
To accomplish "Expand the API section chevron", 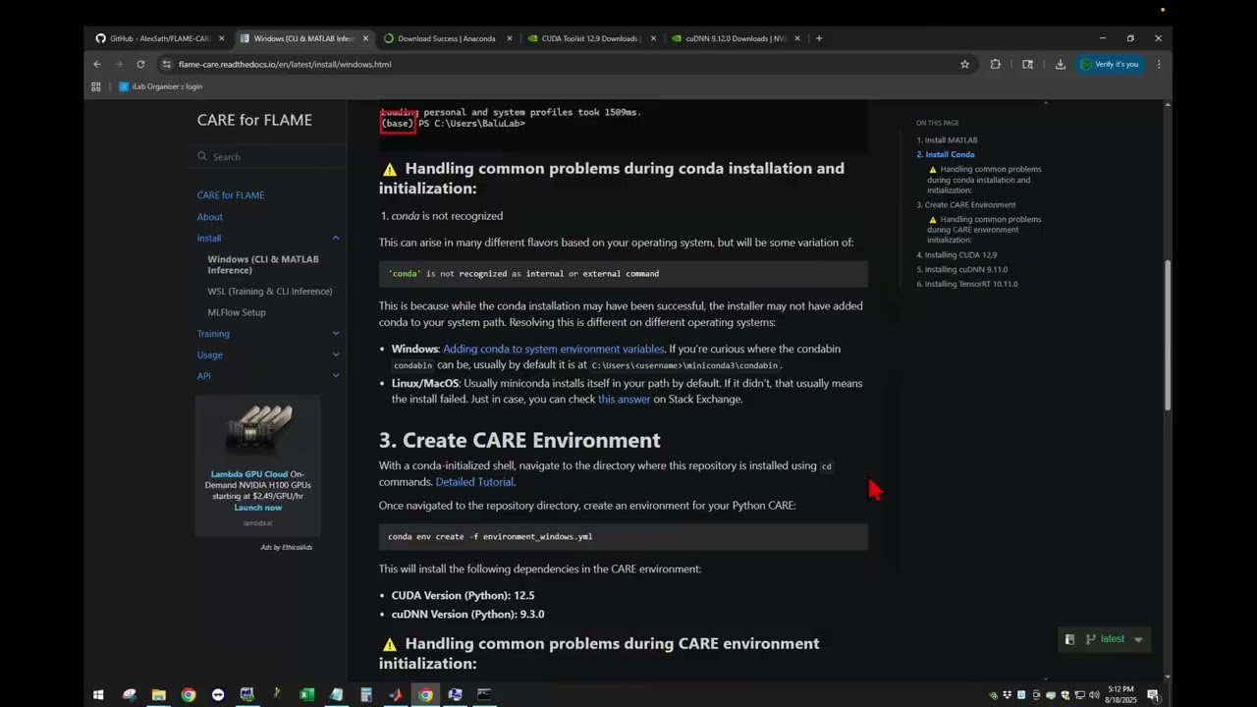I will (x=335, y=376).
